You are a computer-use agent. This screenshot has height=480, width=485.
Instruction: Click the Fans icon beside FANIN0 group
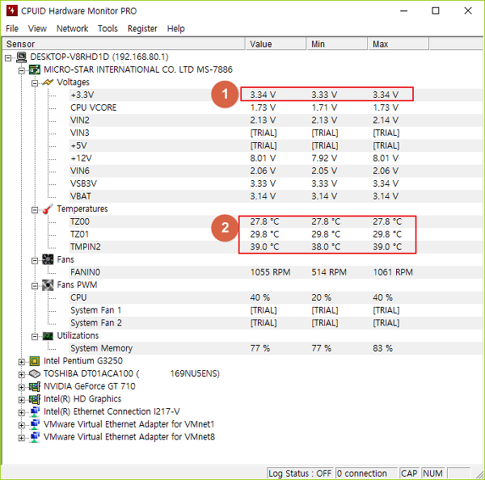pyautogui.click(x=48, y=259)
